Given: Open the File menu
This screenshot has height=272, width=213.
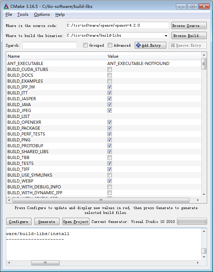Looking at the screenshot, I should point(9,15).
